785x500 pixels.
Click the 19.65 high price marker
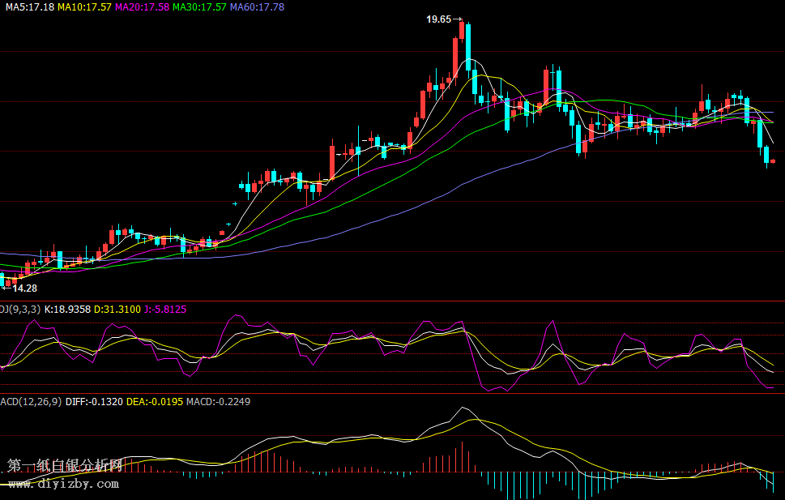point(438,19)
